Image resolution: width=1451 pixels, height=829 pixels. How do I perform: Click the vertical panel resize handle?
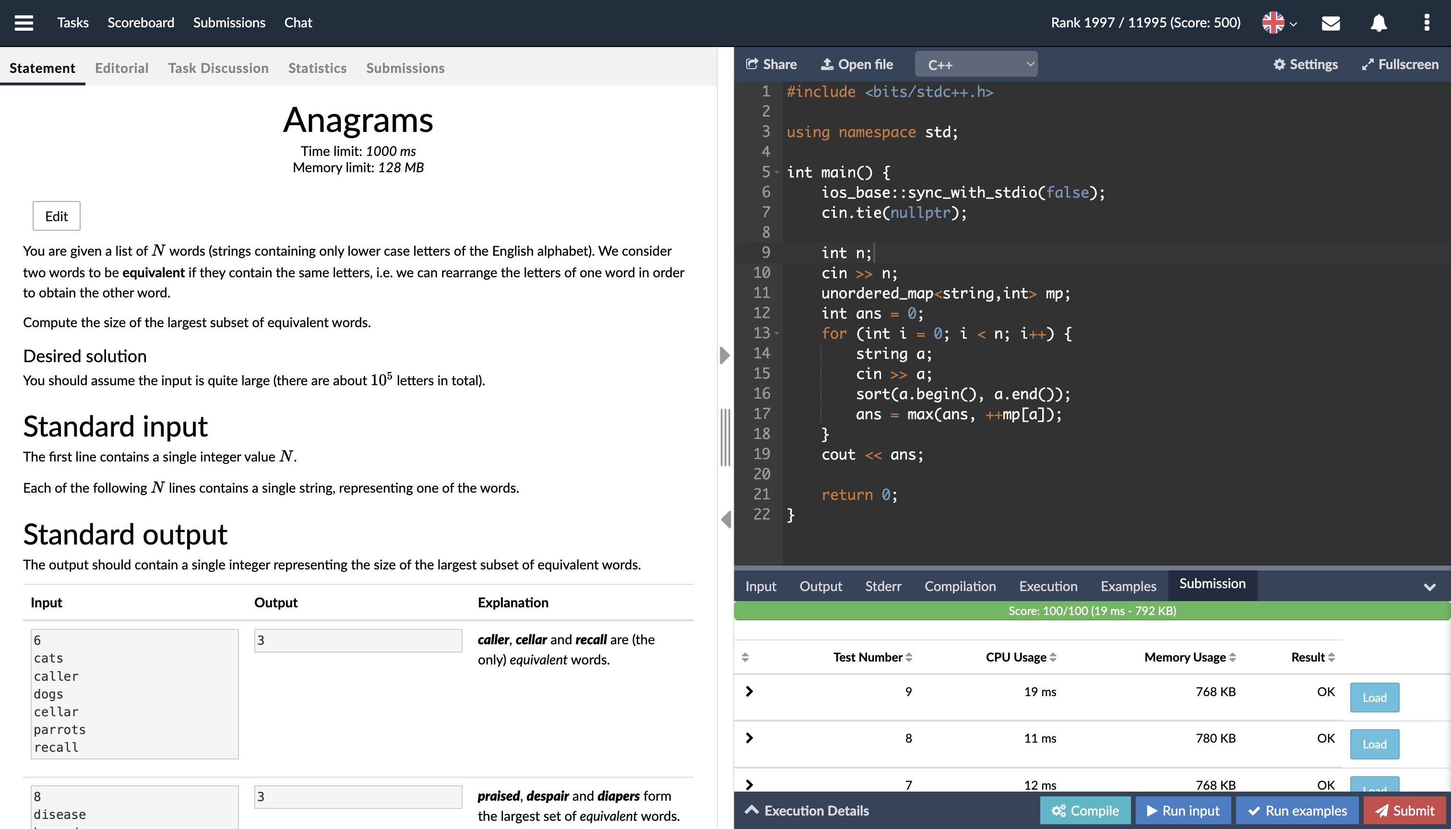coord(725,437)
